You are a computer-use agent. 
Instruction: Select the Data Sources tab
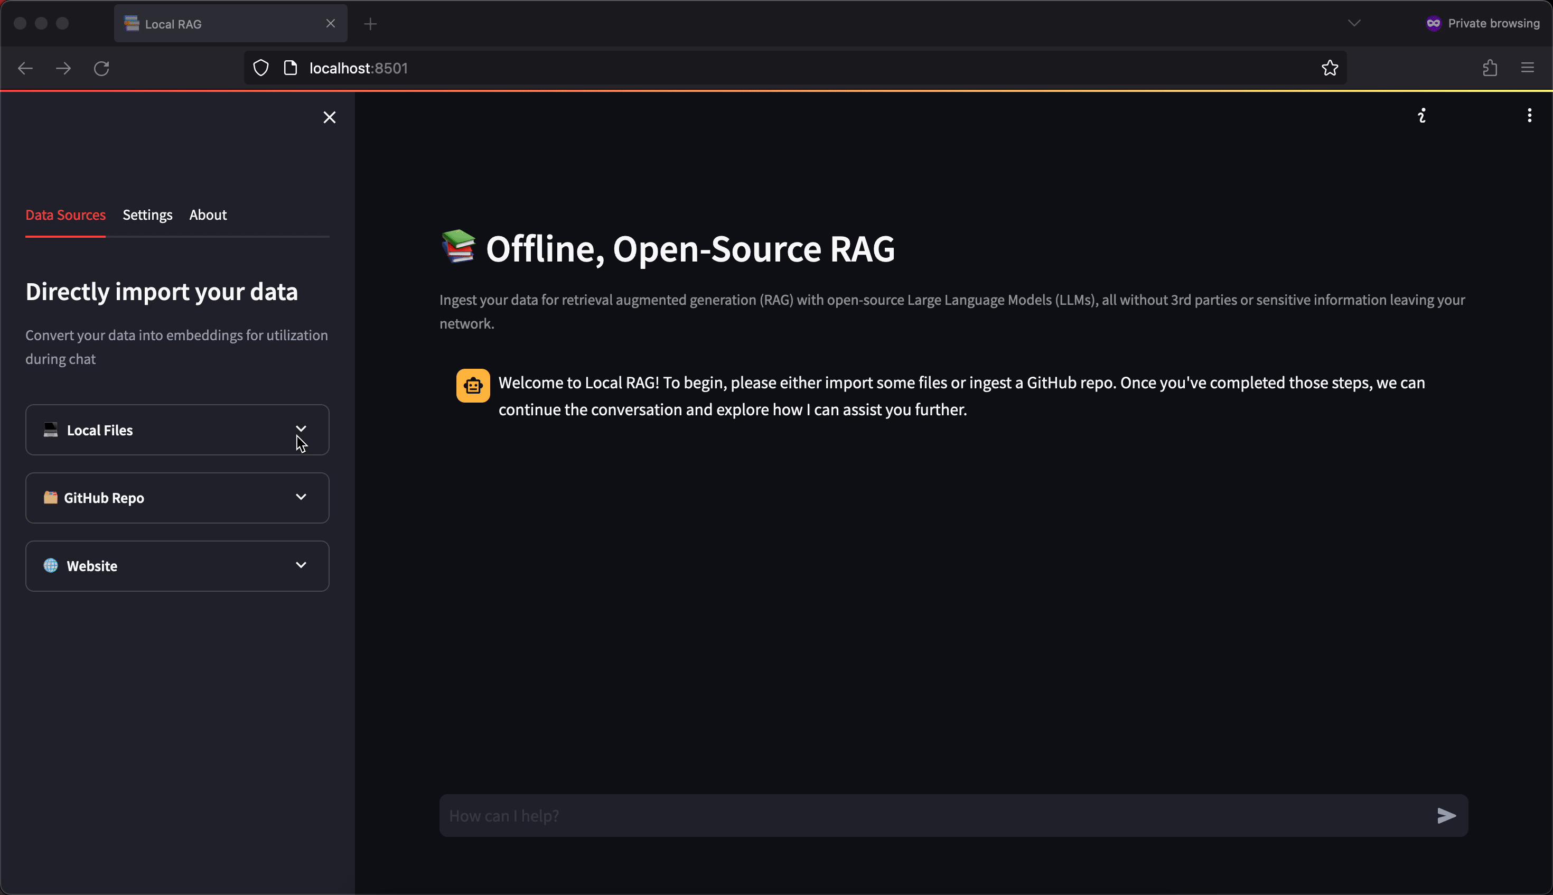(66, 215)
